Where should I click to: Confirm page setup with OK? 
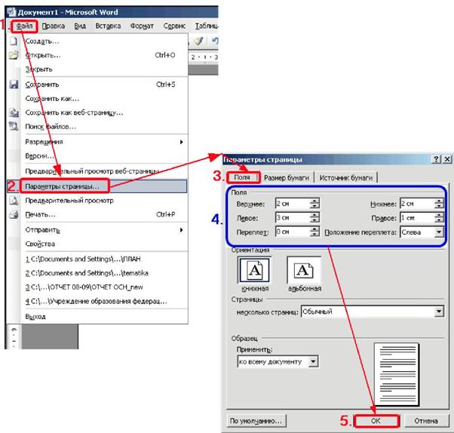tap(376, 421)
